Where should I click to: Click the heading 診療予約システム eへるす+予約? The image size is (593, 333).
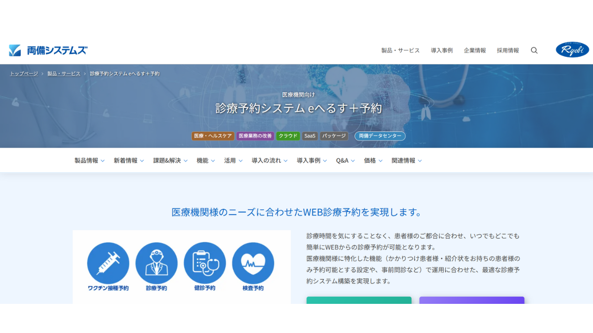[x=299, y=108]
